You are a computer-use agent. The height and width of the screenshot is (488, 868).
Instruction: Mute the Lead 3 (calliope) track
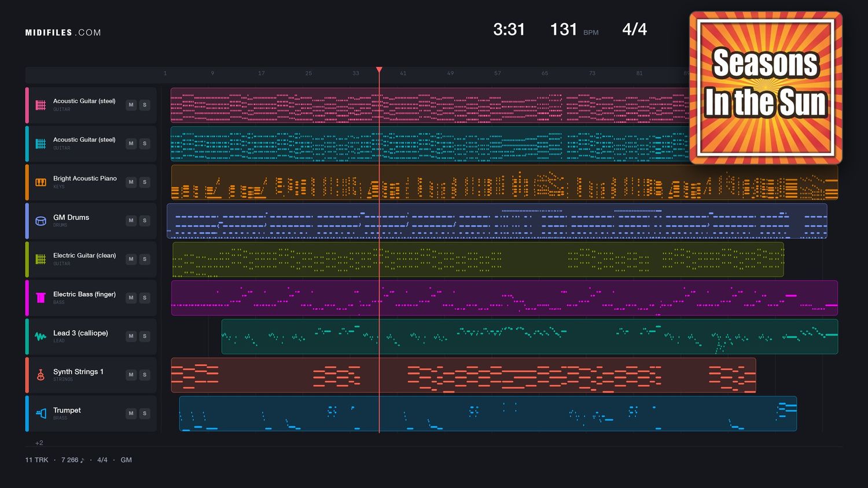131,337
